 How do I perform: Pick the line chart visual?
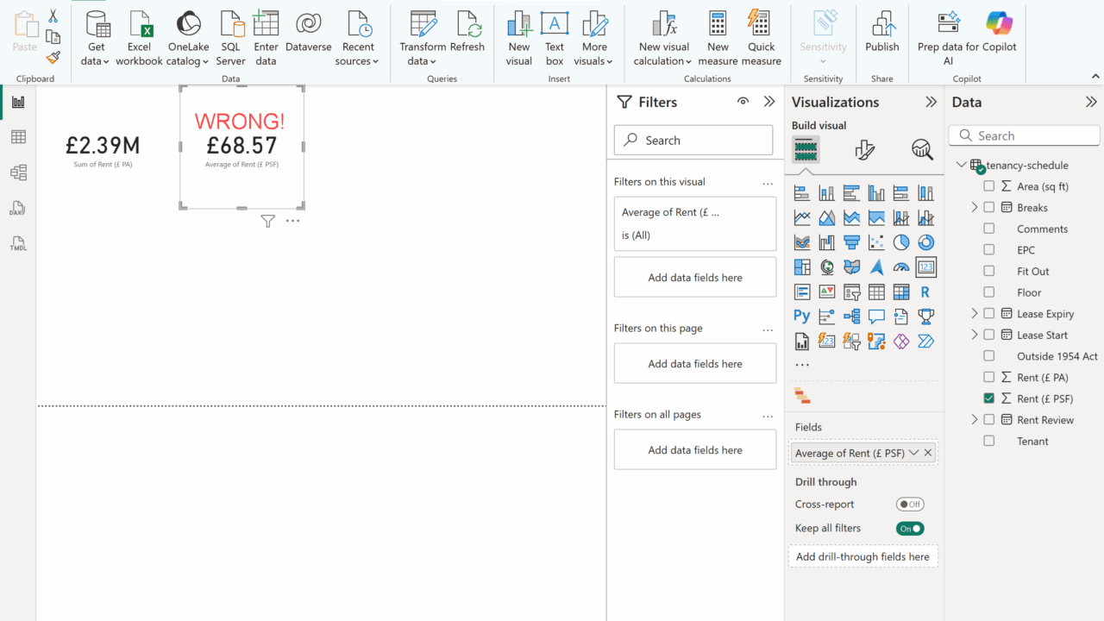click(802, 217)
